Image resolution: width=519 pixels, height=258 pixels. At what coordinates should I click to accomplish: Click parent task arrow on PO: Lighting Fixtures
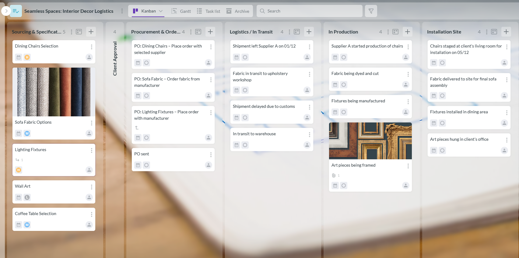(x=137, y=128)
